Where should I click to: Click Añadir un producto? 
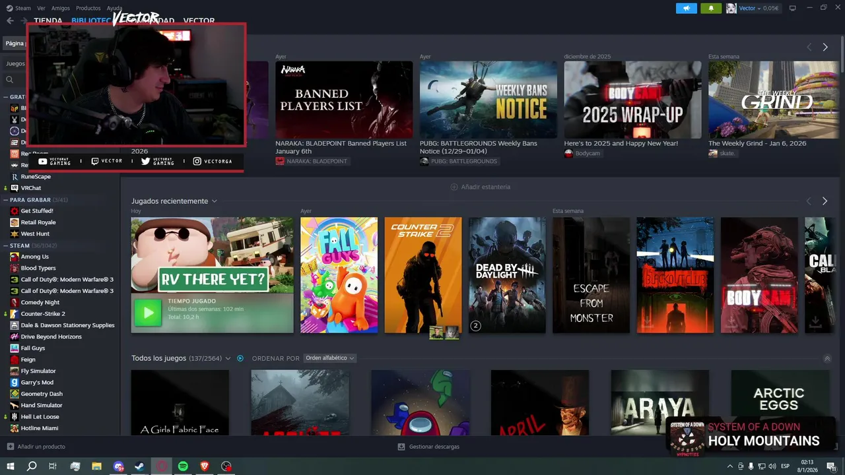[x=36, y=447]
